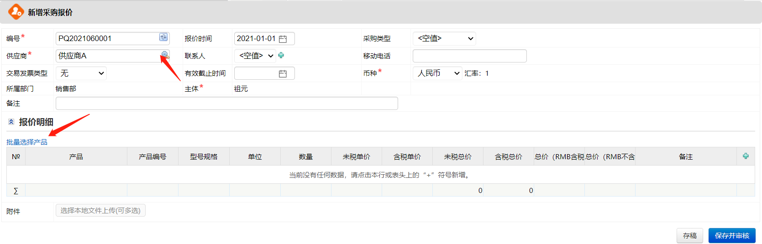Click the empty-data row message 当前没有任何数据

[x=380, y=175]
